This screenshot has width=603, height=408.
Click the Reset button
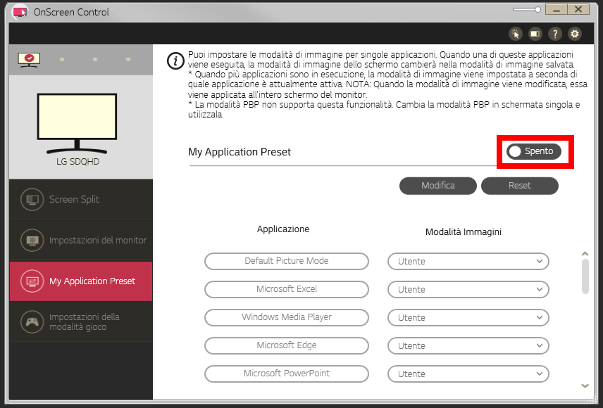(x=520, y=186)
